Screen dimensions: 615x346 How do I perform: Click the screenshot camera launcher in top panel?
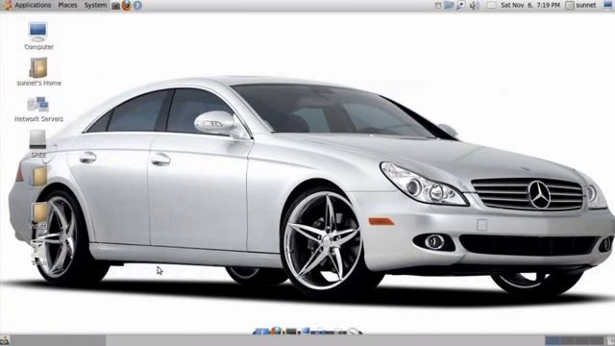pos(115,6)
